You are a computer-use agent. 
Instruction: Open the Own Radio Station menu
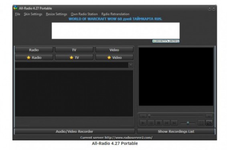coord(84,14)
